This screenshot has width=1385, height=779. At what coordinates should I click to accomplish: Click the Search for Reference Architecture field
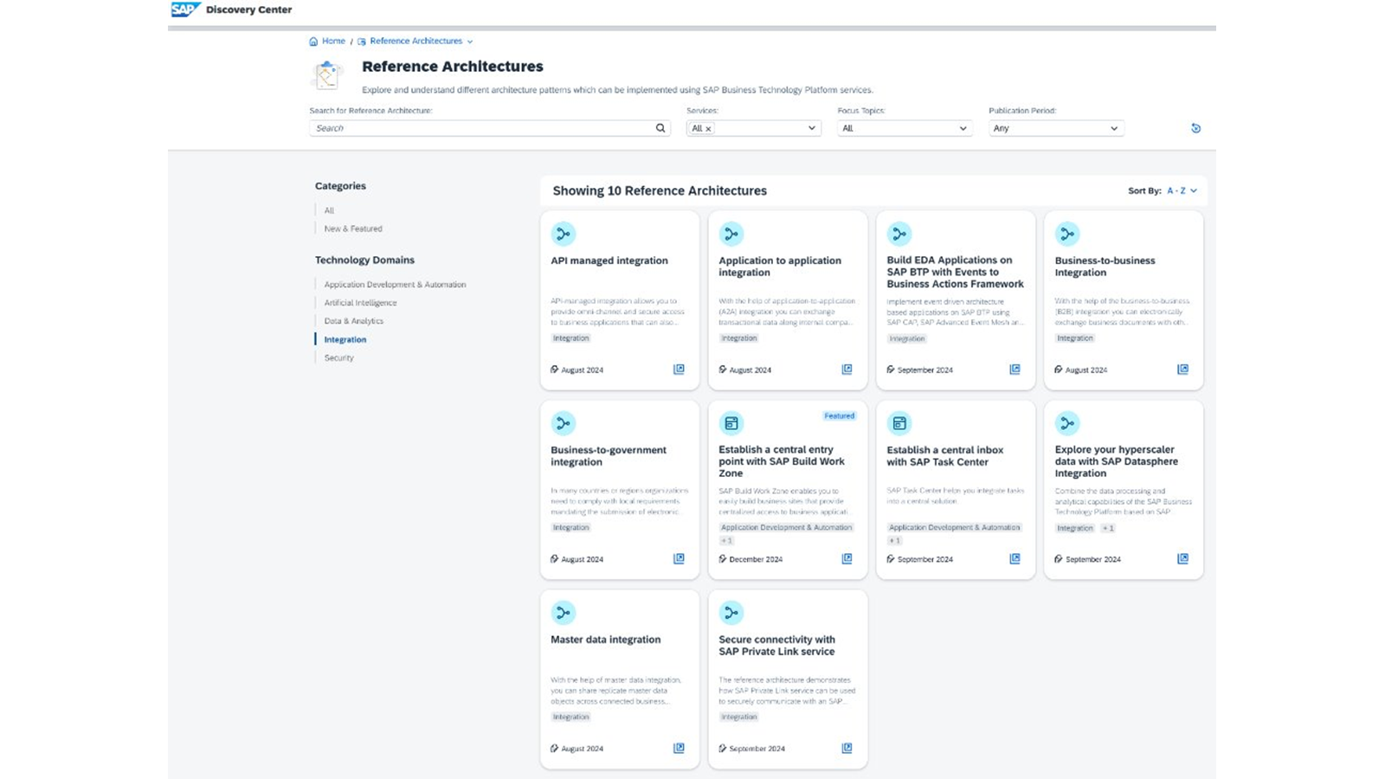coord(490,128)
